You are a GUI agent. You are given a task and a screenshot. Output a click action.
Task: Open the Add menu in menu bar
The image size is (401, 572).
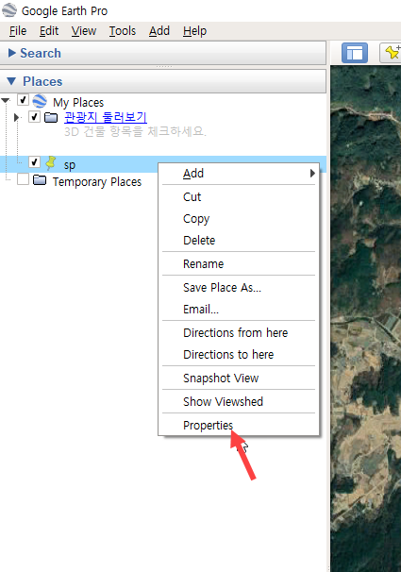tap(159, 31)
